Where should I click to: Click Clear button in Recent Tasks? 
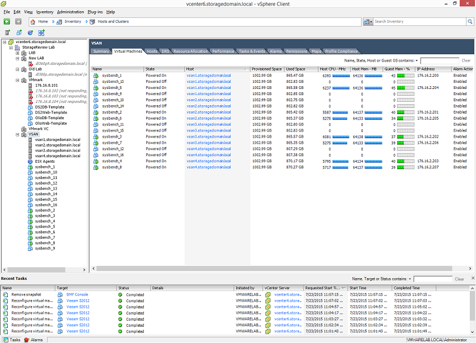click(459, 279)
